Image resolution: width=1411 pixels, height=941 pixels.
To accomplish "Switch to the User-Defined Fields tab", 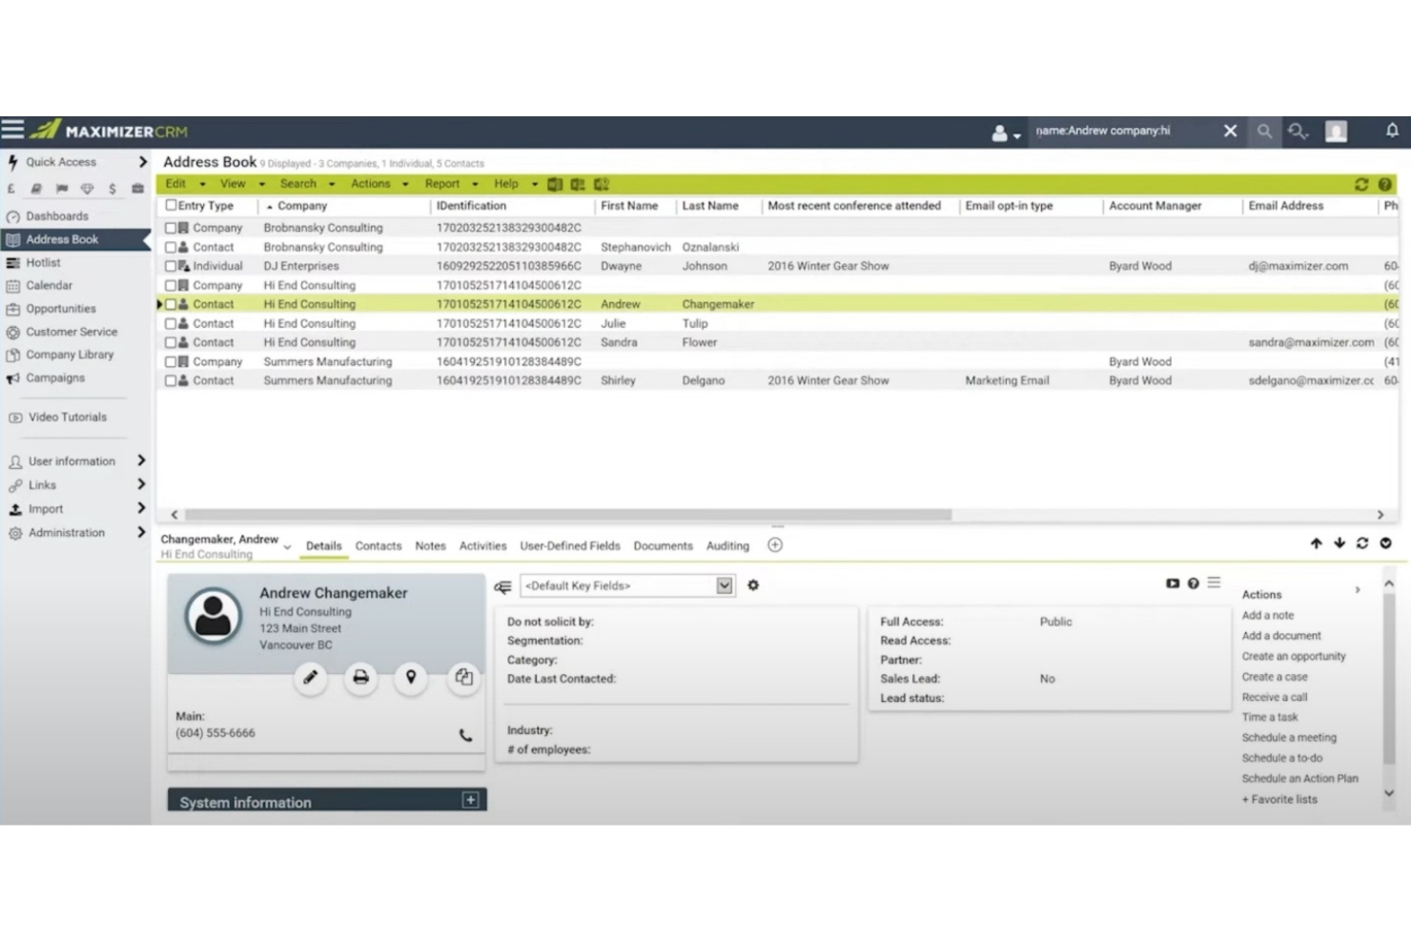I will pyautogui.click(x=569, y=546).
